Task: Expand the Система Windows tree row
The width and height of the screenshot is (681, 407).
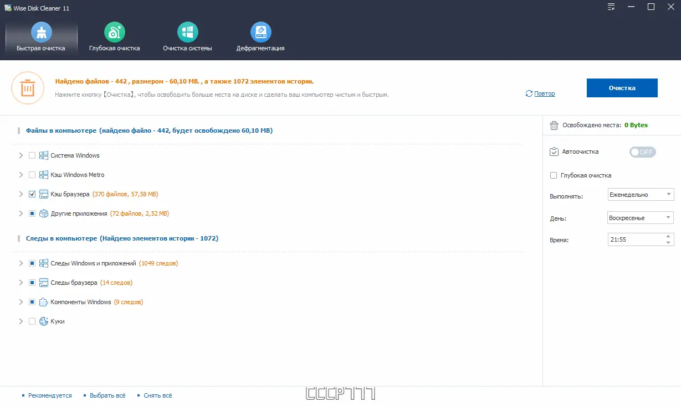Action: tap(21, 155)
